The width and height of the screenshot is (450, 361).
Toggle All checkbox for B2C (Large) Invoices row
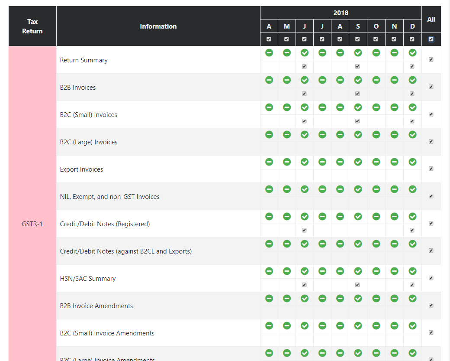click(x=431, y=142)
